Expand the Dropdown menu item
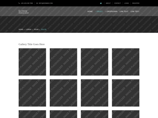158x118 pixels. pyautogui.click(x=111, y=11)
